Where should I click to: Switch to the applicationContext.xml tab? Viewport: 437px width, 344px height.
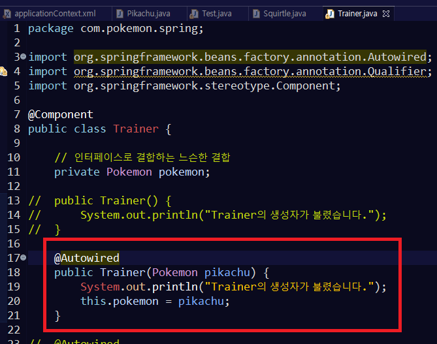click(x=55, y=13)
